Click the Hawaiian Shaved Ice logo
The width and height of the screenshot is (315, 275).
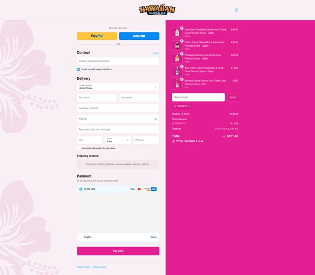point(157,10)
